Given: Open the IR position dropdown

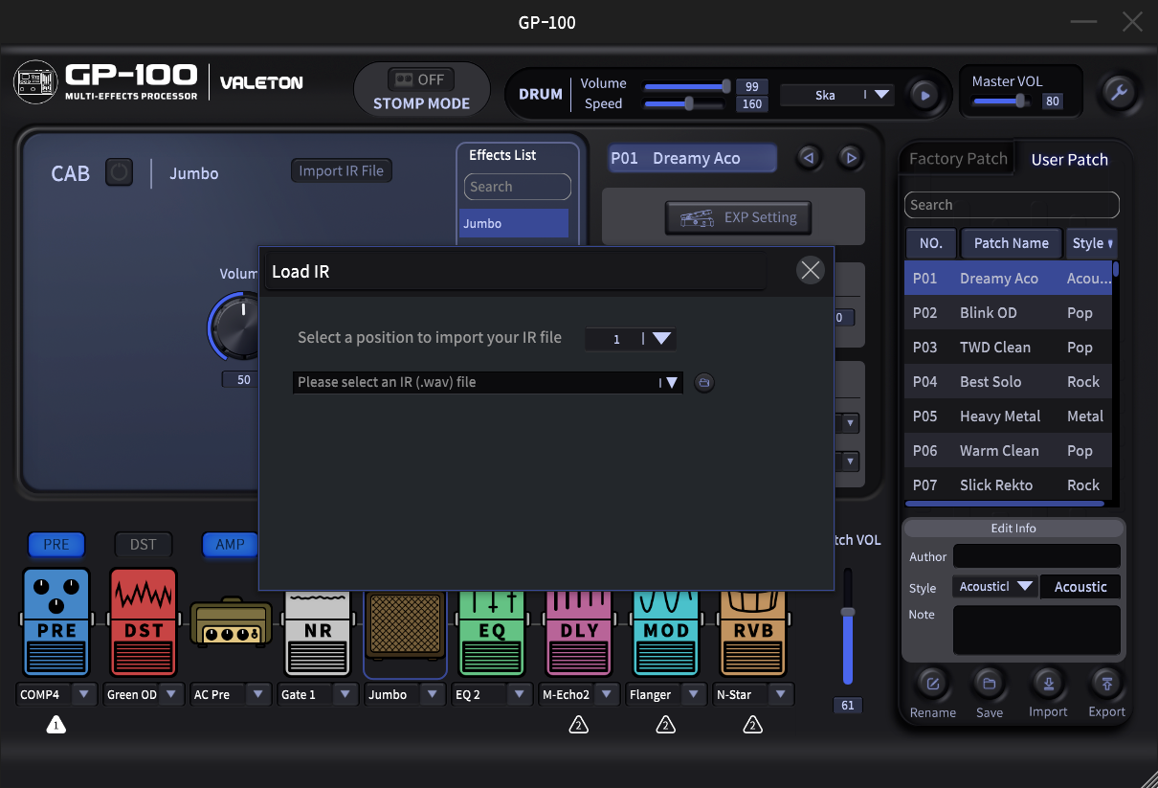Looking at the screenshot, I should pyautogui.click(x=663, y=339).
